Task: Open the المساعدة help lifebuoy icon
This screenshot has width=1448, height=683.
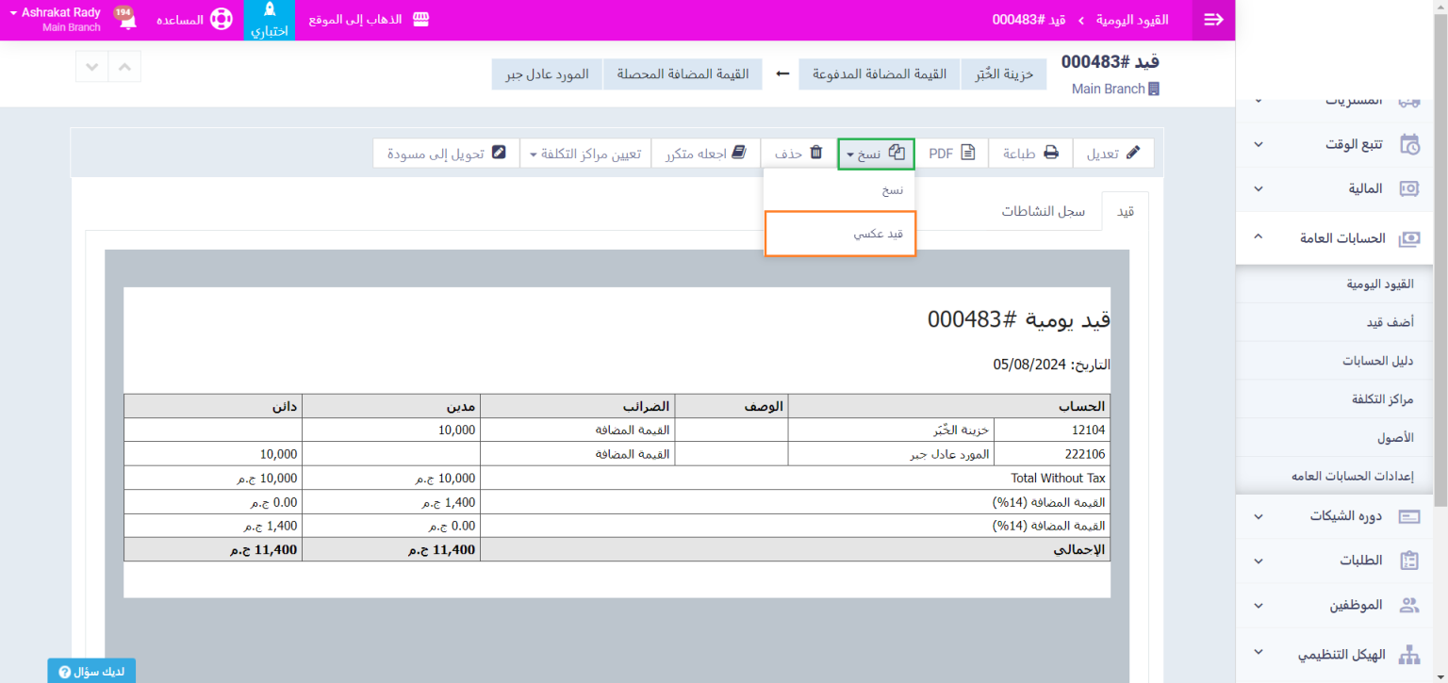Action: click(221, 20)
